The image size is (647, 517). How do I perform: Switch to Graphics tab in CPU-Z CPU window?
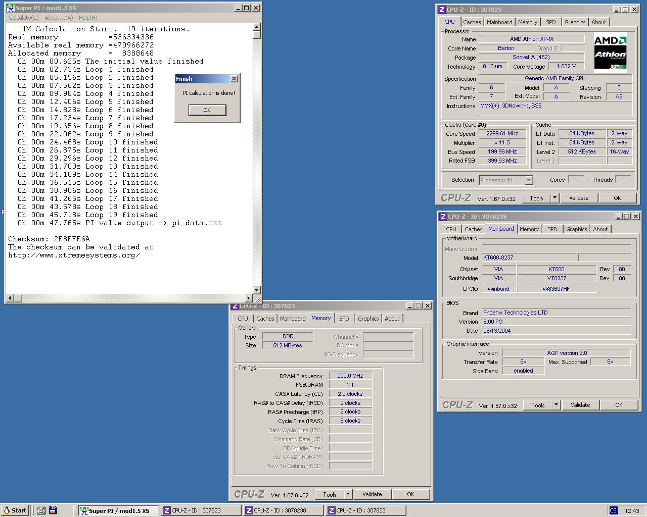(575, 22)
